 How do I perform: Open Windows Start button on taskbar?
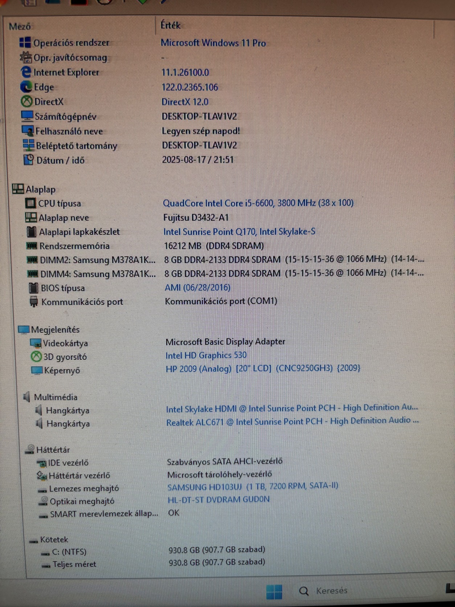[x=274, y=592]
